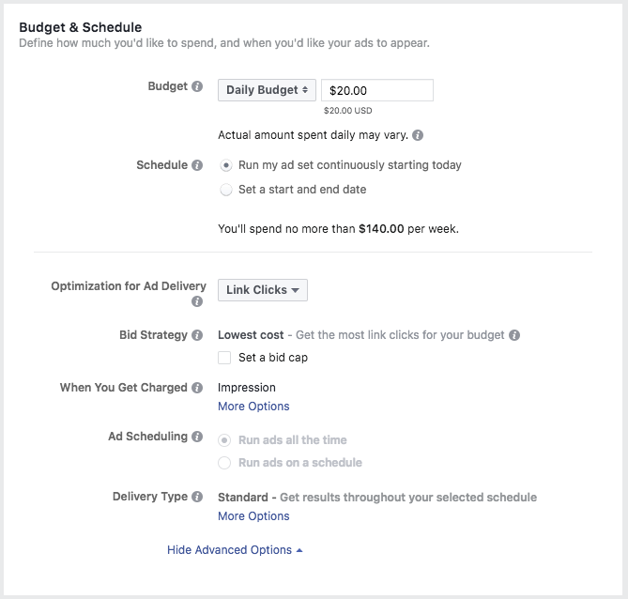The height and width of the screenshot is (599, 628).
Task: Click info icon after 'link clicks for your budget'
Action: click(514, 335)
